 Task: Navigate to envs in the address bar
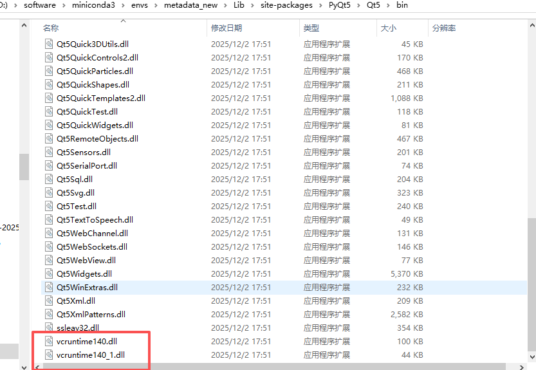click(140, 5)
